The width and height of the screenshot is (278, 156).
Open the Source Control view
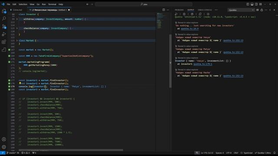(x=4, y=26)
